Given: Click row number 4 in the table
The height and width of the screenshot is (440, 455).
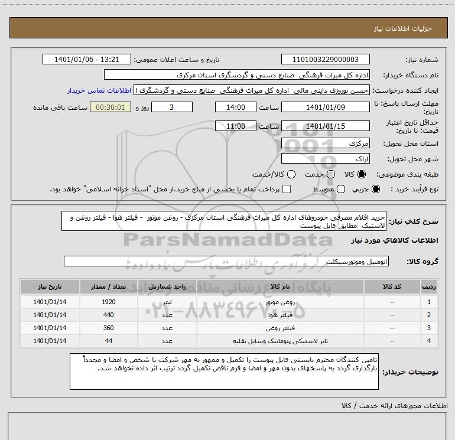Looking at the screenshot, I should click(429, 341).
